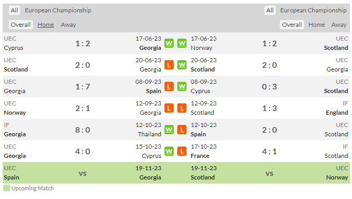Click the W badge for Norway vs Scotland
The height and width of the screenshot is (199, 352).
pos(182,43)
